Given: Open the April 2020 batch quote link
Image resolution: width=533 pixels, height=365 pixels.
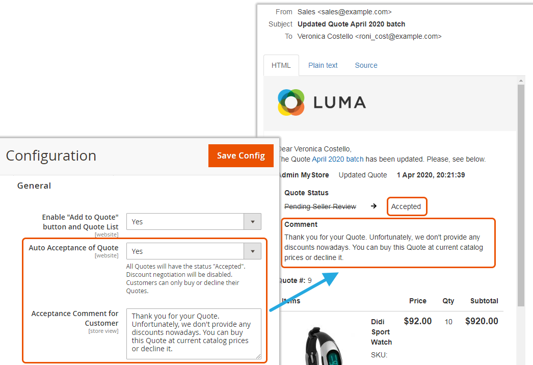Looking at the screenshot, I should tap(337, 159).
